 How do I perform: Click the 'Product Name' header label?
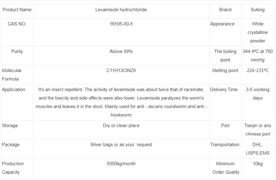click(17, 10)
